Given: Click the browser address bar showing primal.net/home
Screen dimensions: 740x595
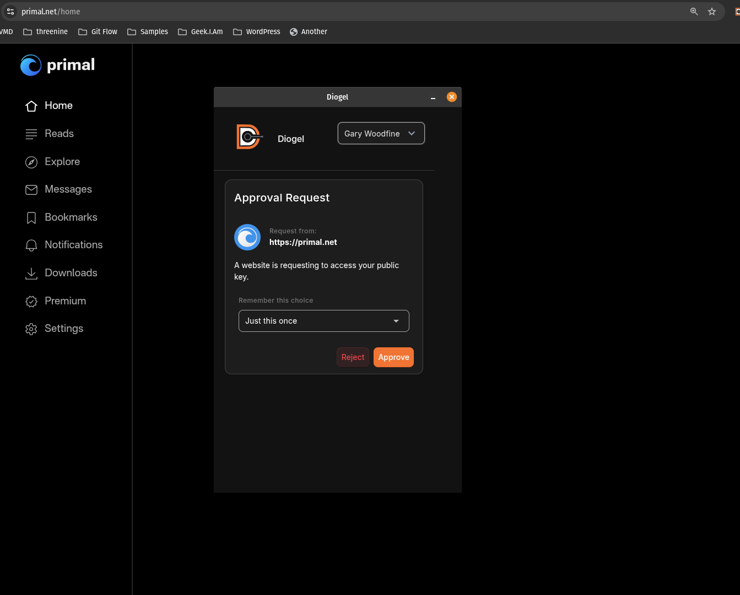Looking at the screenshot, I should (x=353, y=12).
